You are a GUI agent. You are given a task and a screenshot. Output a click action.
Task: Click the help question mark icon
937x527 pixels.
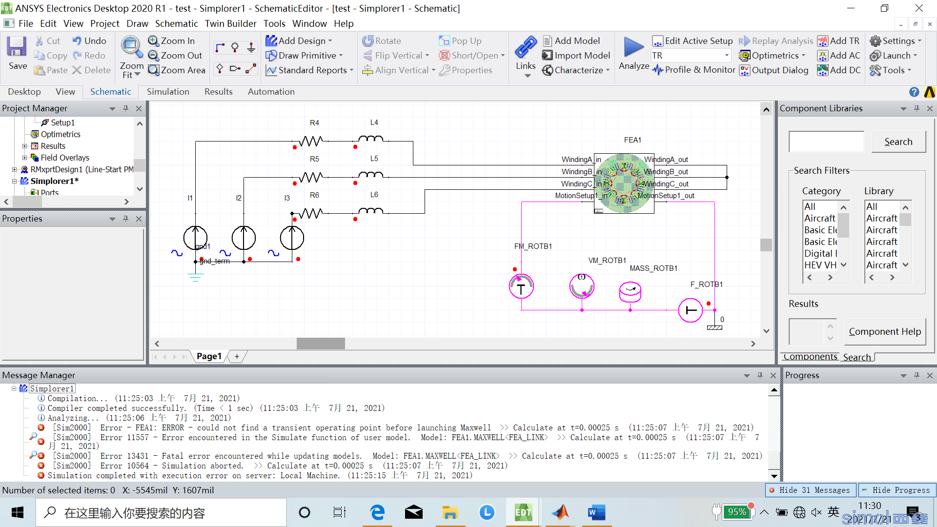click(x=914, y=92)
